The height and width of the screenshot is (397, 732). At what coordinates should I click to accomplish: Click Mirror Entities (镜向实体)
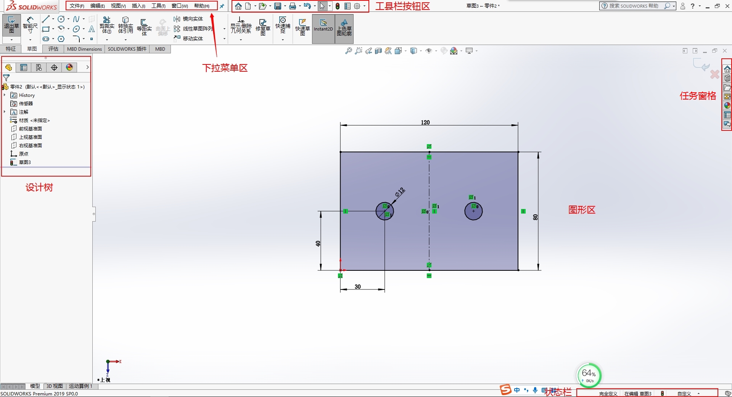click(188, 19)
